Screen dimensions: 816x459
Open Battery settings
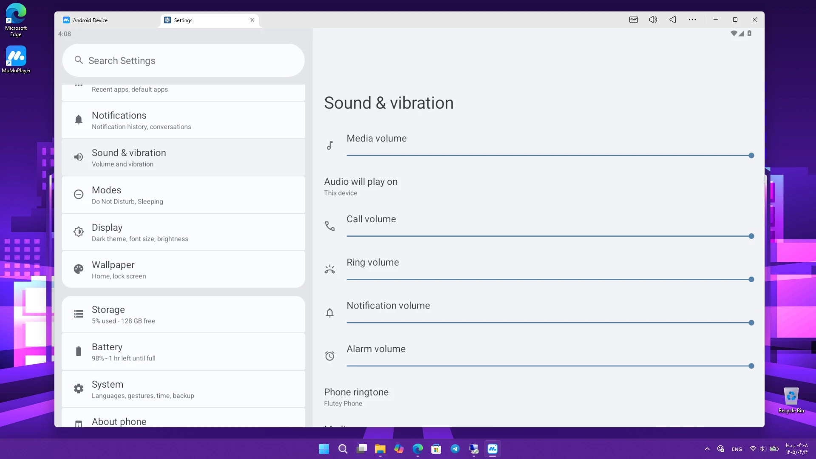pyautogui.click(x=183, y=352)
